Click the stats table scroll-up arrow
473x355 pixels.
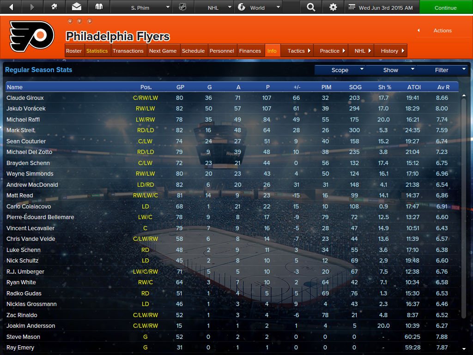tap(464, 95)
